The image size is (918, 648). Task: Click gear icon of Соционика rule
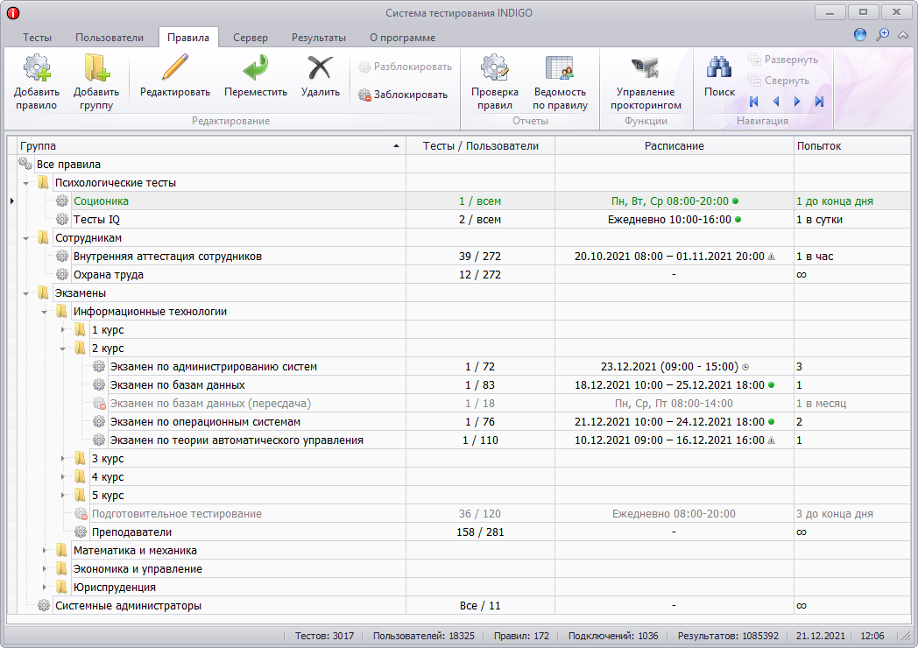point(62,201)
